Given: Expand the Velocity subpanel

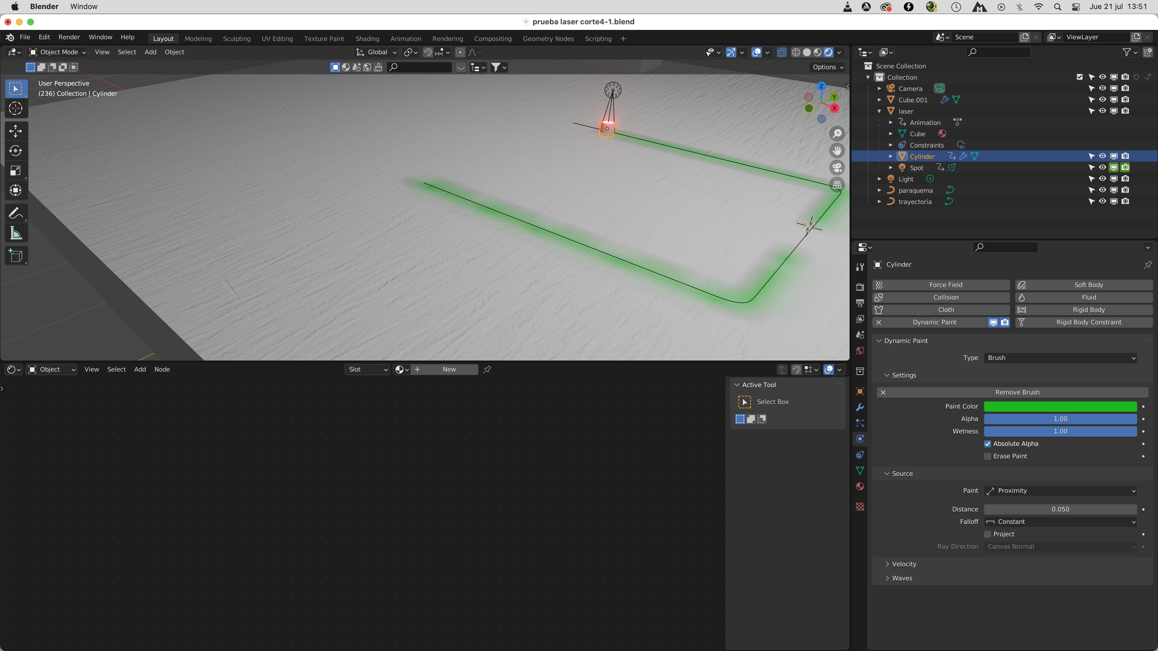Looking at the screenshot, I should (904, 564).
